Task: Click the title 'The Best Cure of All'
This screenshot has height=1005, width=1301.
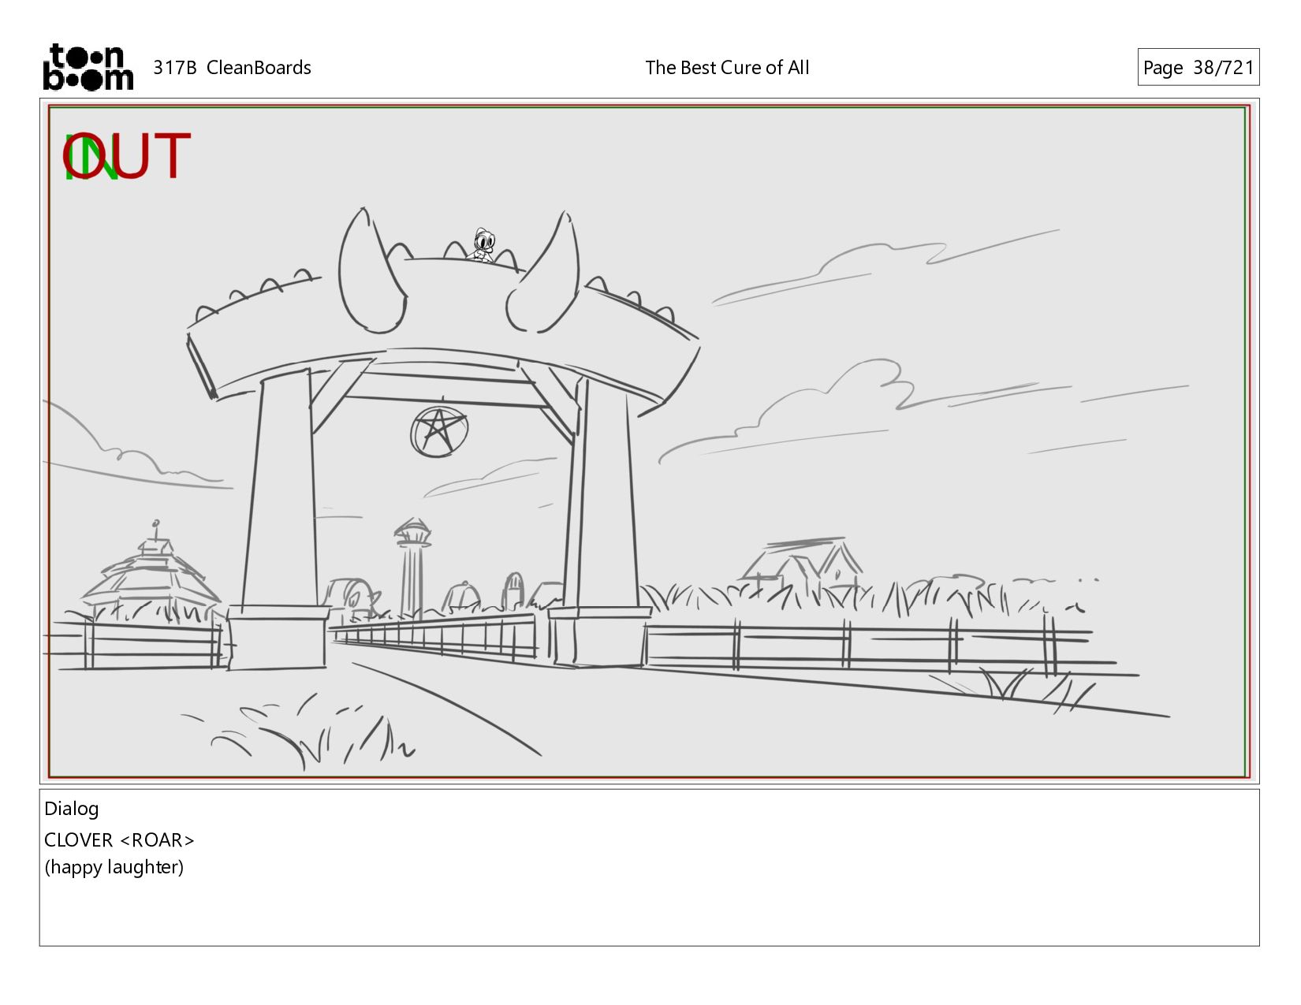Action: pyautogui.click(x=727, y=68)
